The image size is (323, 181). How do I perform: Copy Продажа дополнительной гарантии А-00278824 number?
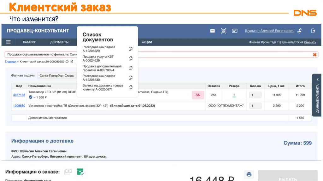131,68
